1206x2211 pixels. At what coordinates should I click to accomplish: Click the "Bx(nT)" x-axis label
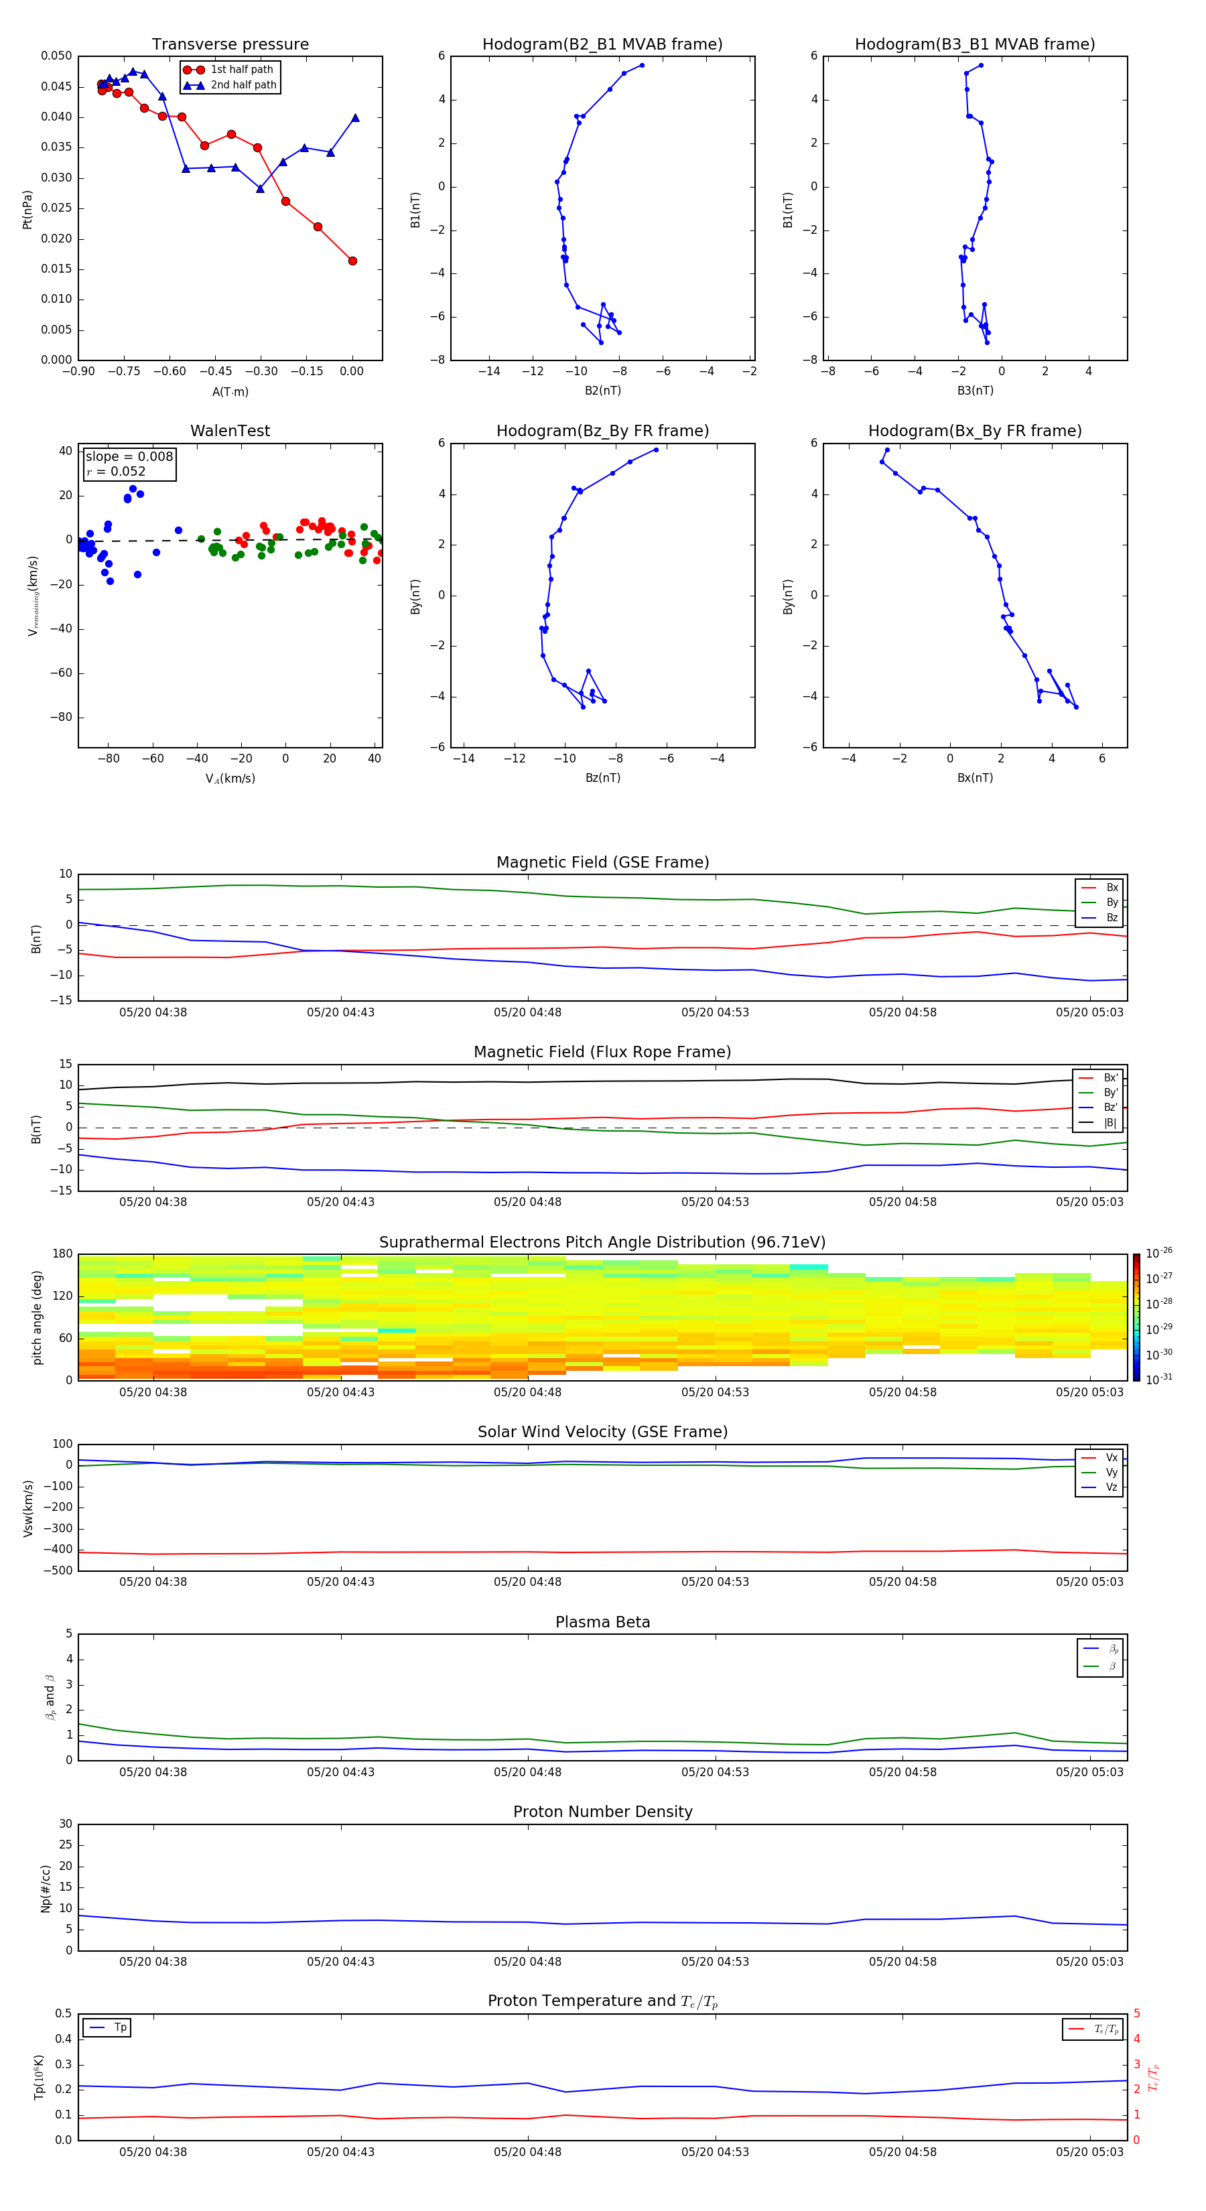[975, 779]
